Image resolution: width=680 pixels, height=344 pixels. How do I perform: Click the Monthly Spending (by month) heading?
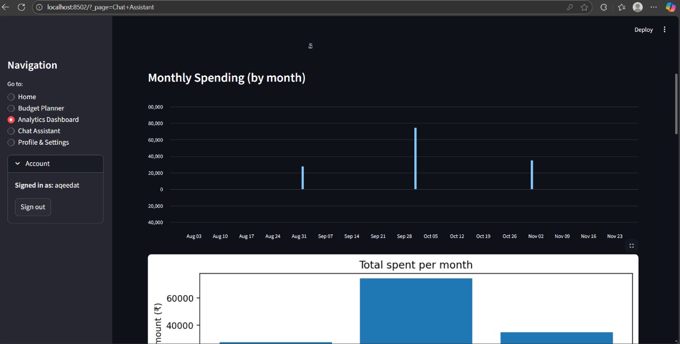click(x=227, y=78)
